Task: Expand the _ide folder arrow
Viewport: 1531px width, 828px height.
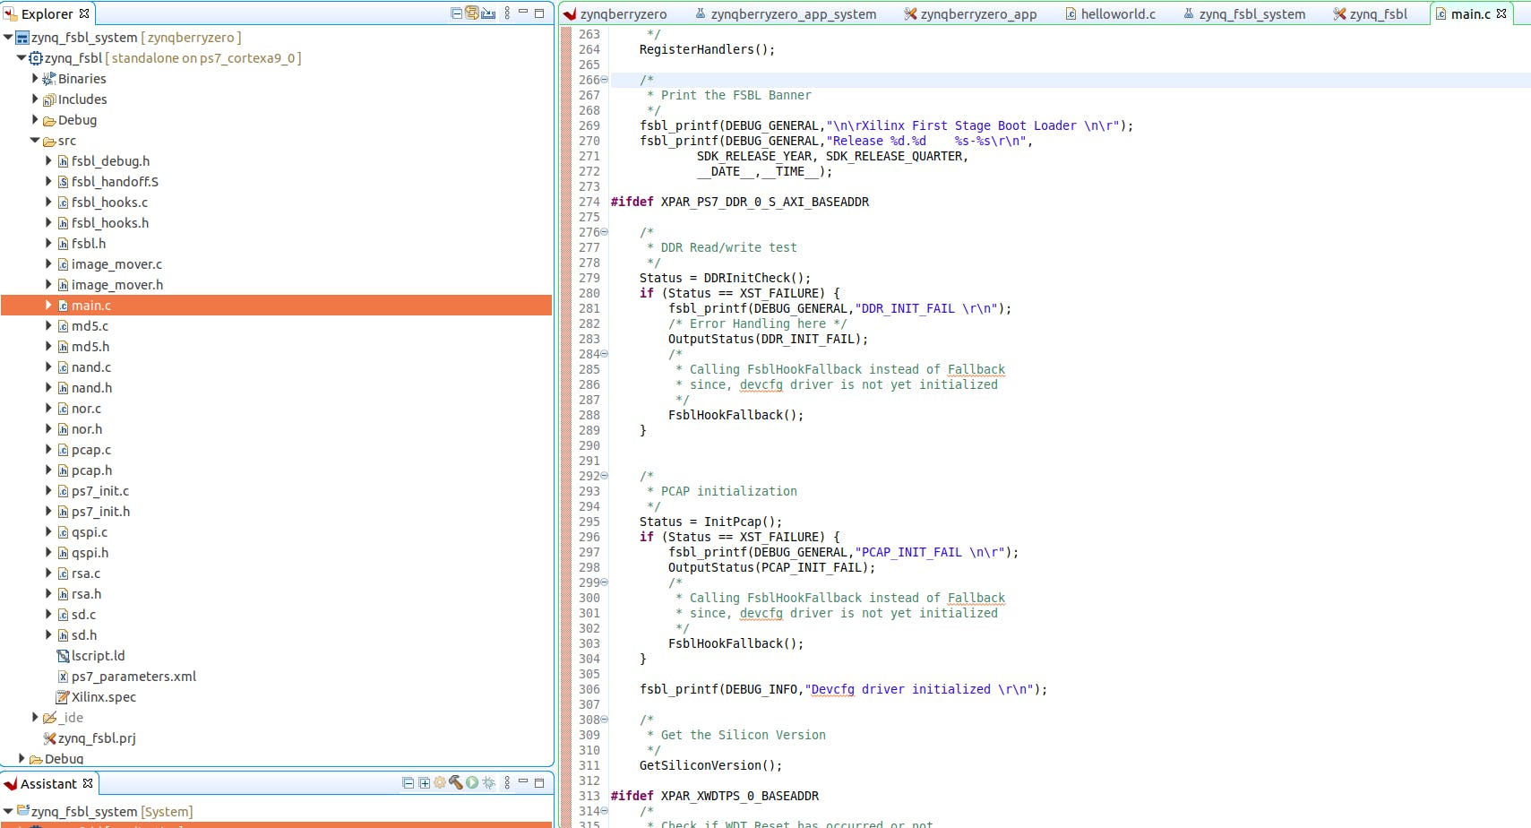Action: pos(35,718)
